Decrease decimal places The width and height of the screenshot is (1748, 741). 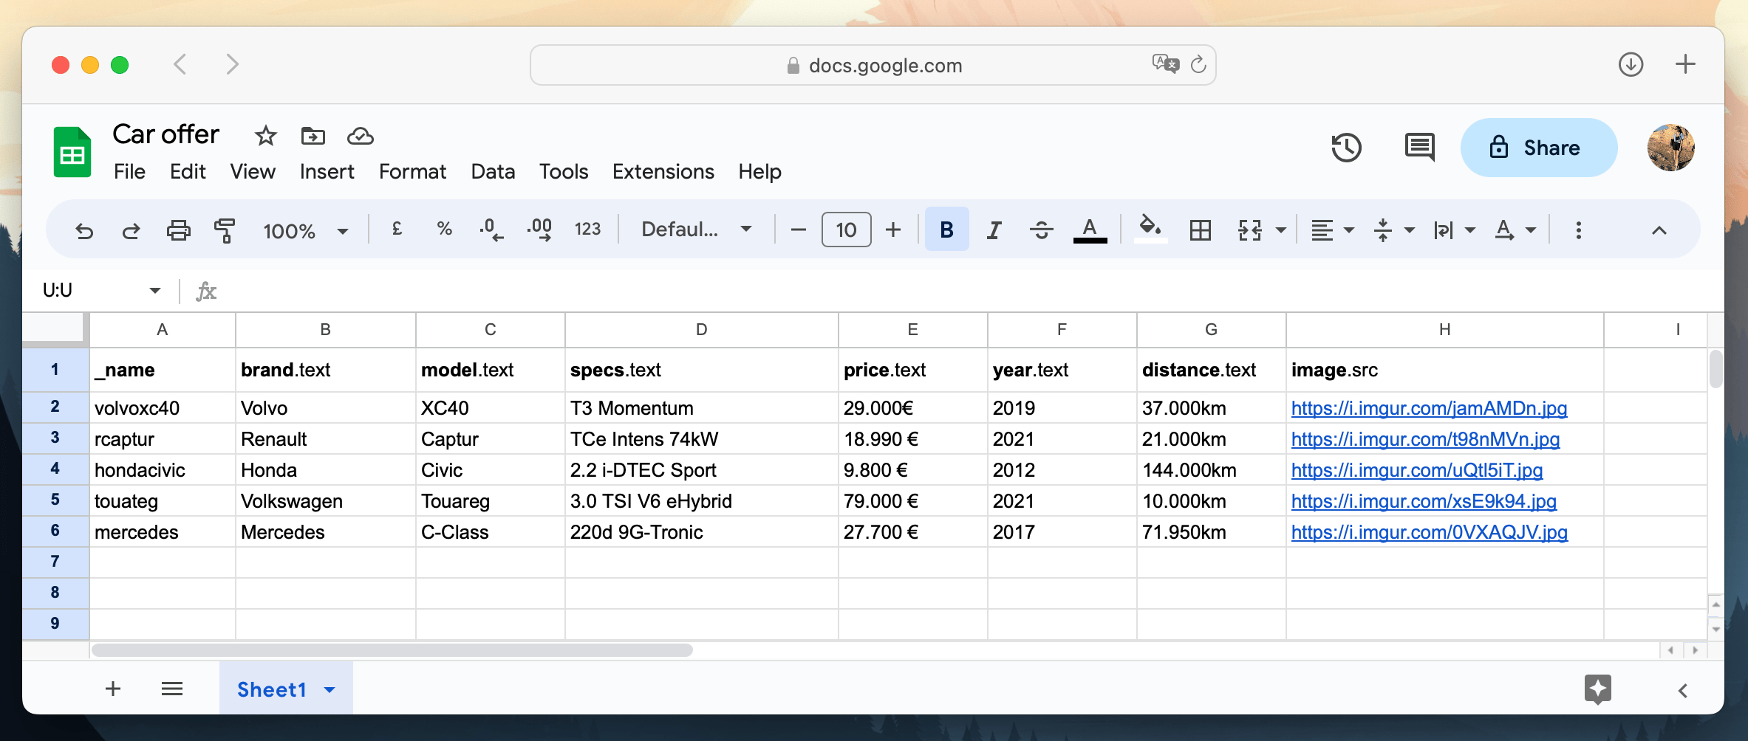(x=491, y=230)
